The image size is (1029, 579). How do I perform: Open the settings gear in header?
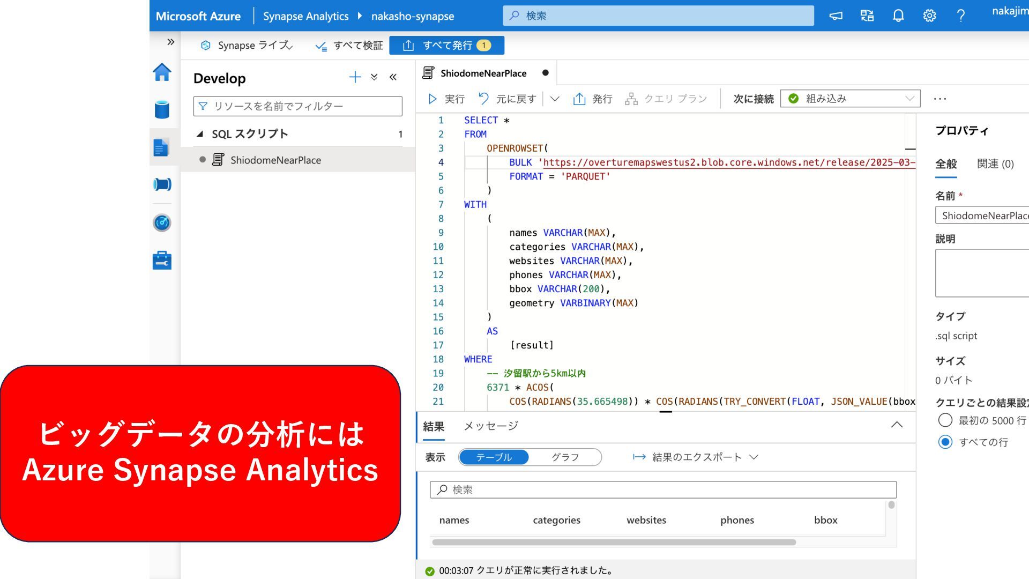point(929,16)
